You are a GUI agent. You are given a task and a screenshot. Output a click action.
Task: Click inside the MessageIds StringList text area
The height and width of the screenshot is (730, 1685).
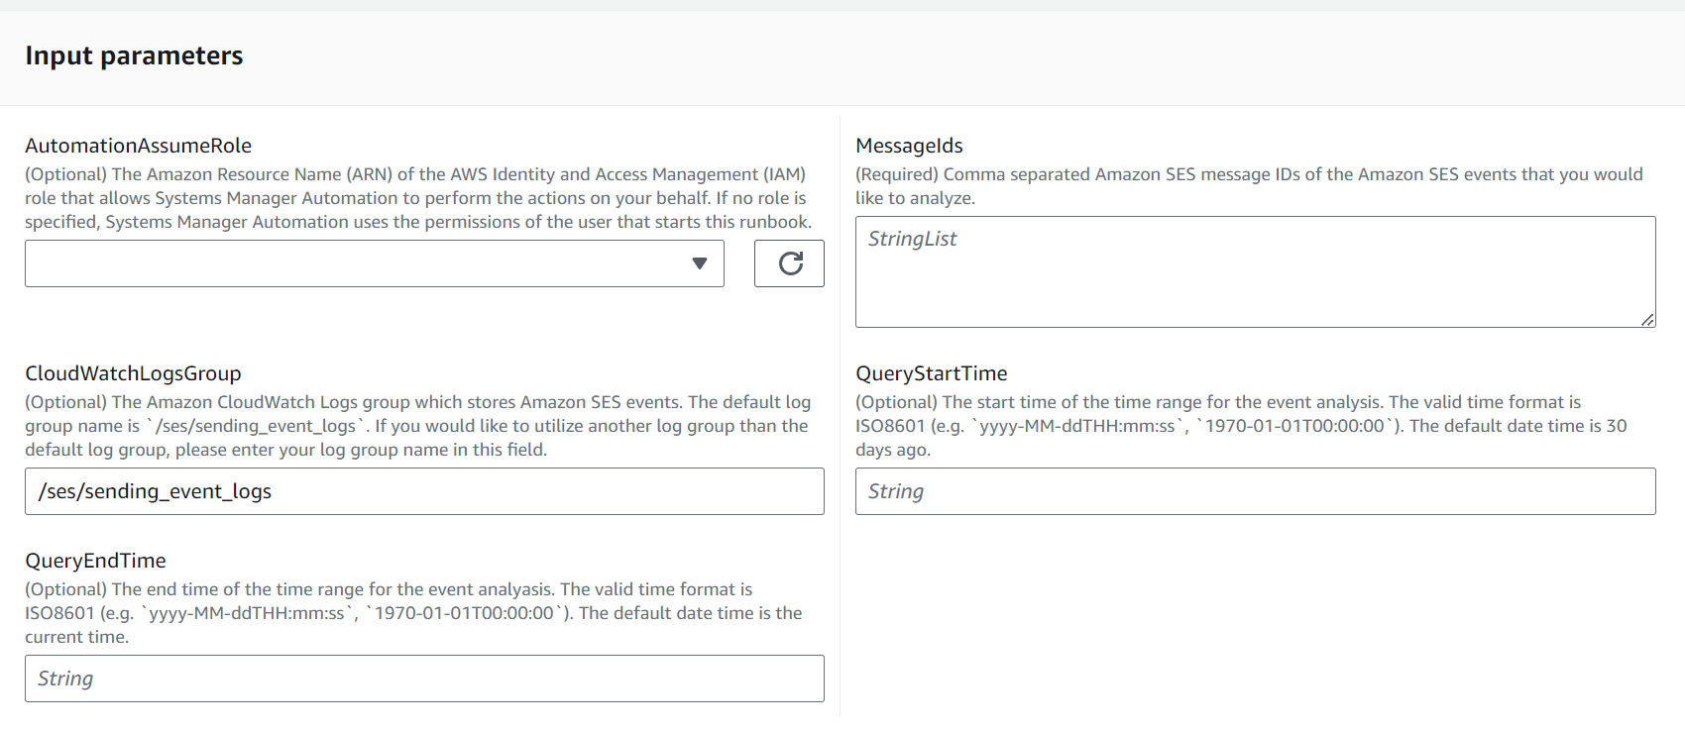click(x=1254, y=272)
